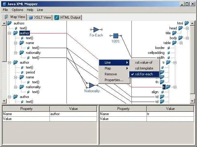The width and height of the screenshot is (197, 147).
Task: Select the 'align' target tree item
Action: click(x=155, y=92)
